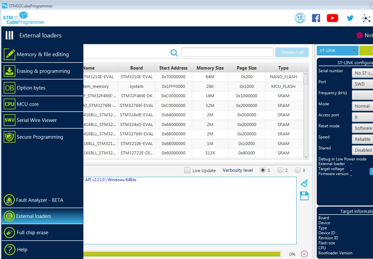
Task: Open the Help question mark icon
Action: pyautogui.click(x=10, y=250)
